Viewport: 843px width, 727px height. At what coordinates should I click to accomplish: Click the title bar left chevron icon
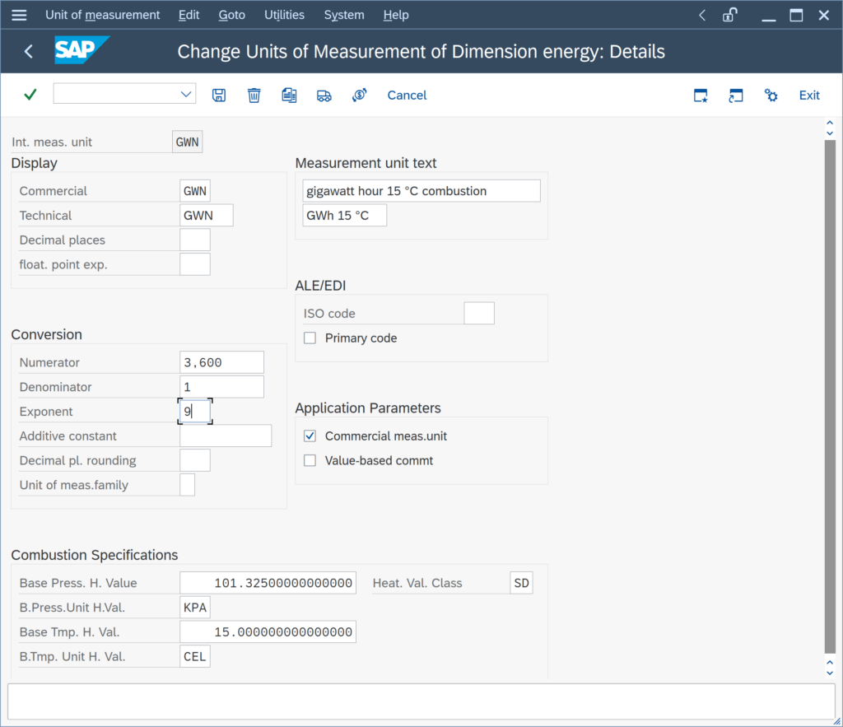(x=702, y=15)
